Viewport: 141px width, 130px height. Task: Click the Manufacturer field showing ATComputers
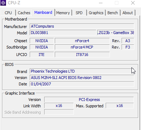pos(82,26)
